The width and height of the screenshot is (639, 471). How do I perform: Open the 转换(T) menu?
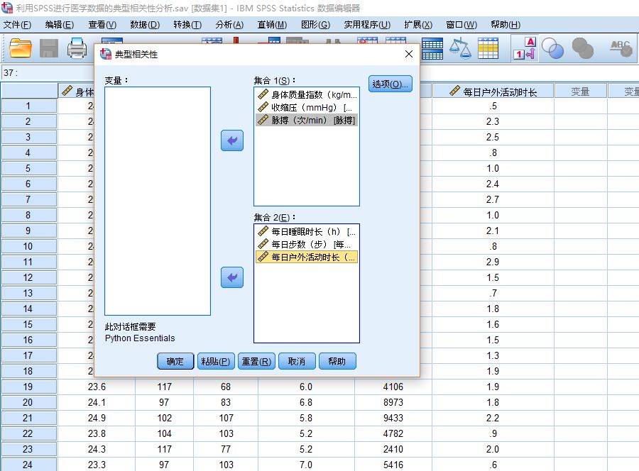[x=185, y=23]
